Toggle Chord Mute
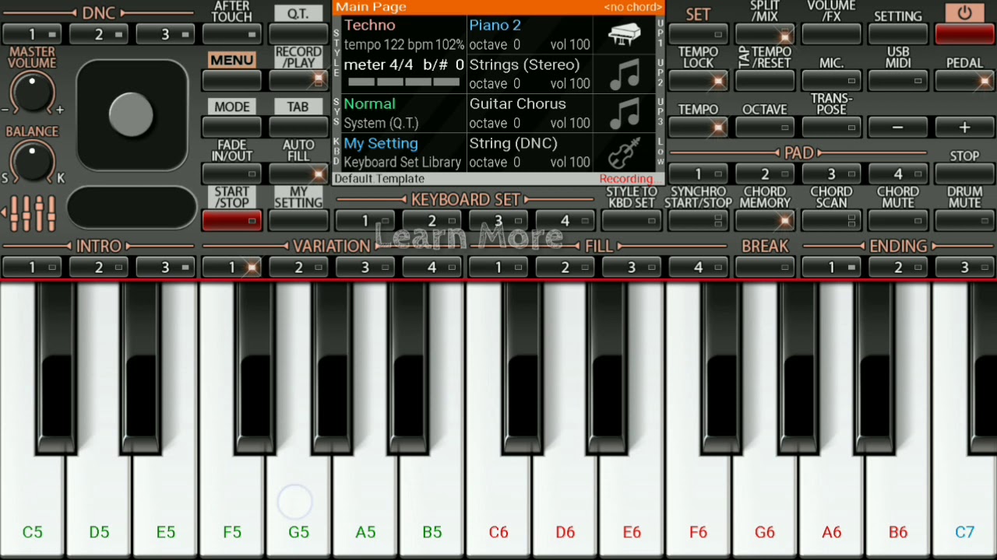This screenshot has width=997, height=560. click(x=897, y=221)
